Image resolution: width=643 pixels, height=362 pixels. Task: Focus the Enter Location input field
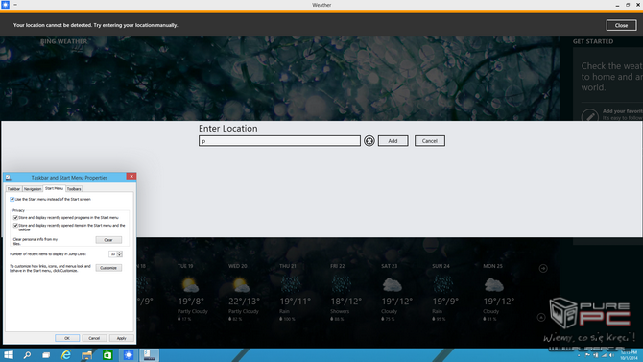pos(279,141)
